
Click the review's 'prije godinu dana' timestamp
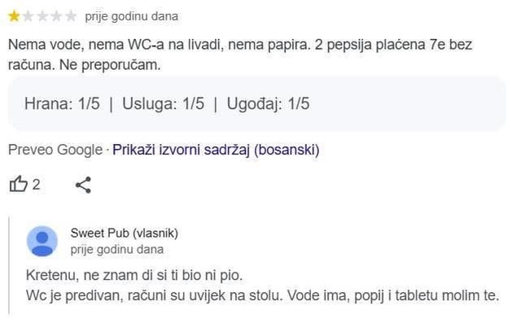click(x=132, y=16)
